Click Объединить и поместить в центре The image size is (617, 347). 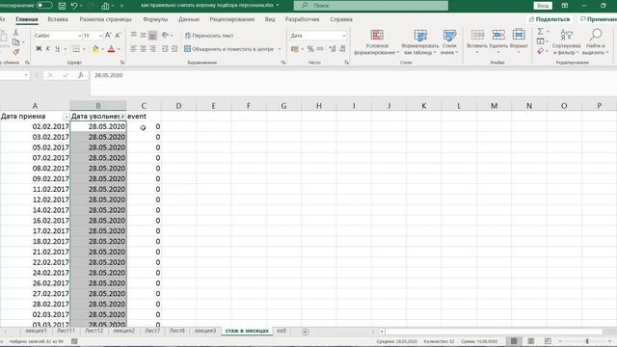pyautogui.click(x=229, y=49)
